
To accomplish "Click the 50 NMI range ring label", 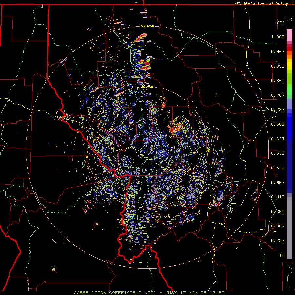I will (147, 87).
